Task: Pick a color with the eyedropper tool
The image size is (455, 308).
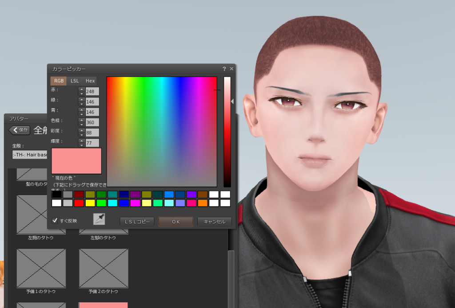Action: [x=99, y=219]
